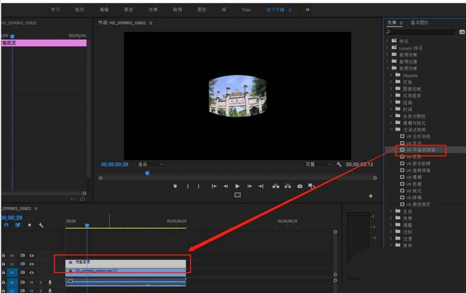
Task: Toggle V1 track targeting button
Action: [12, 272]
